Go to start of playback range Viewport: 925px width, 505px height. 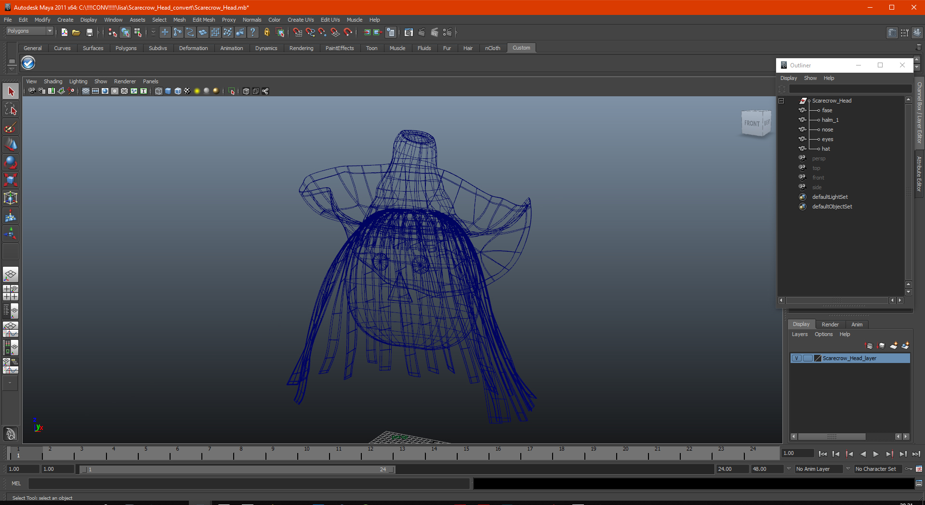point(823,454)
